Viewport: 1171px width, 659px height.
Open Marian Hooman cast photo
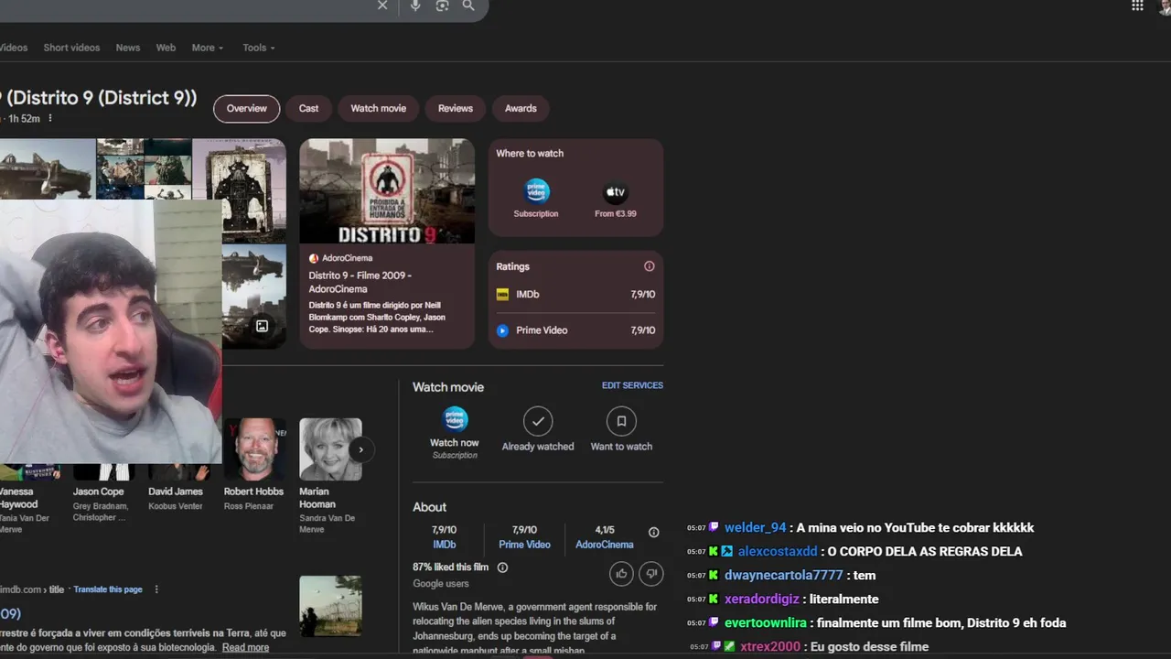(330, 449)
